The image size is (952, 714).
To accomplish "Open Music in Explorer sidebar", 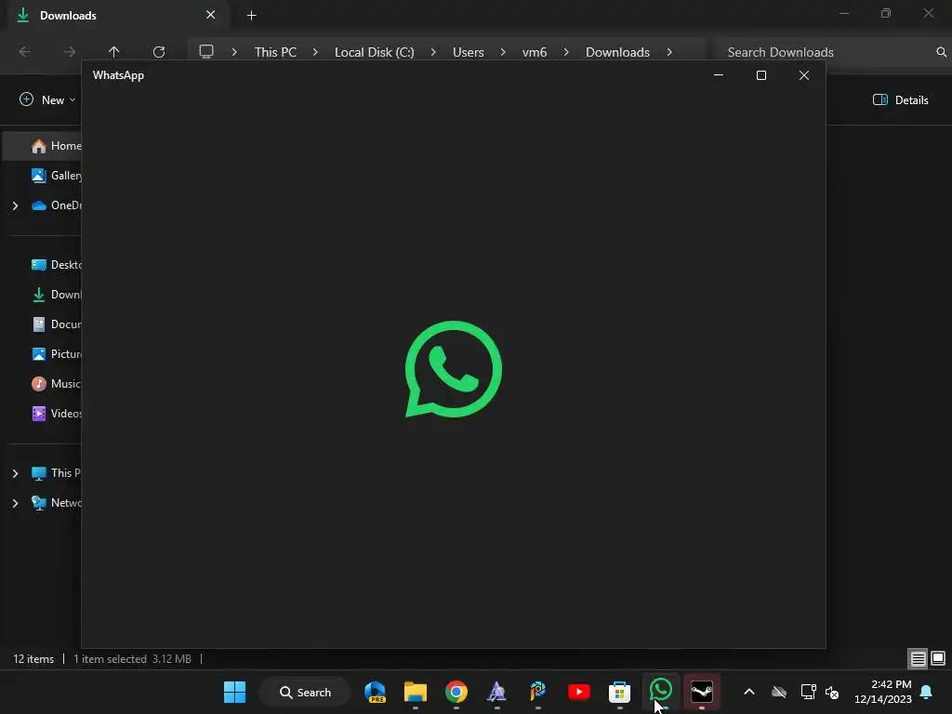I will (56, 384).
